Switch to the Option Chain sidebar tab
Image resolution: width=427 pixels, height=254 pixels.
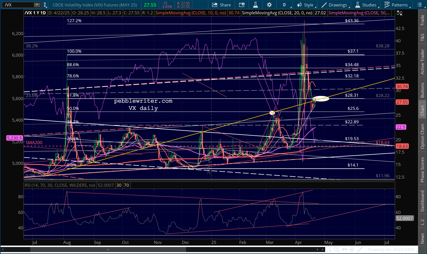(423, 137)
